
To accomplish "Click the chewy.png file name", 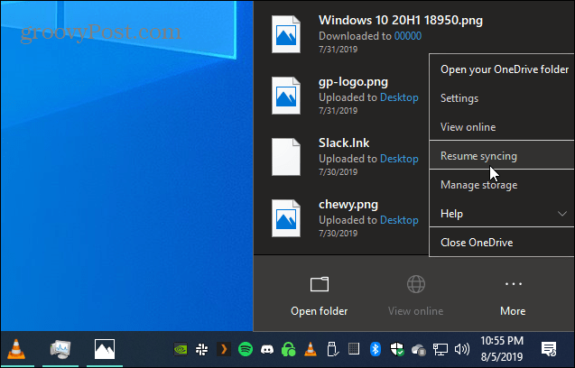I will (348, 204).
